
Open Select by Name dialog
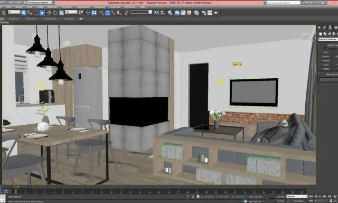pos(30,13)
